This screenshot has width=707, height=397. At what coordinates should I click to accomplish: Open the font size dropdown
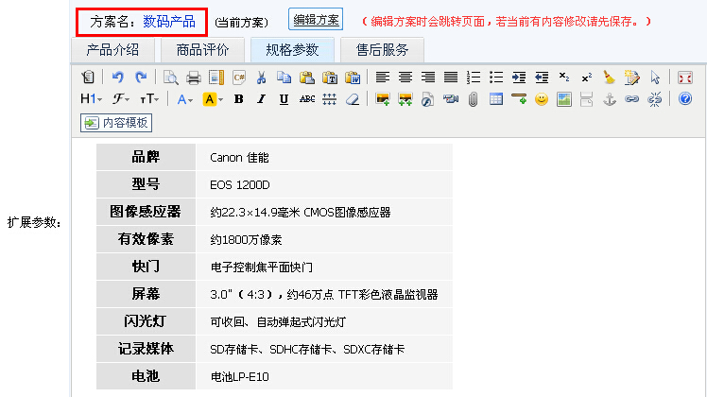148,99
